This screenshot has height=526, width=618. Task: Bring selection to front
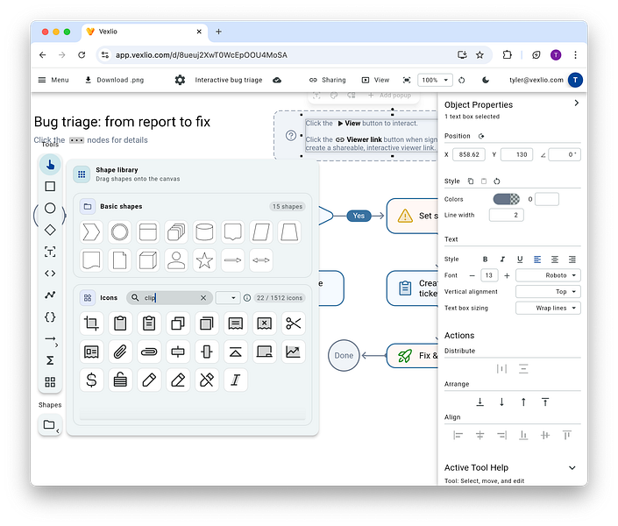tap(545, 402)
